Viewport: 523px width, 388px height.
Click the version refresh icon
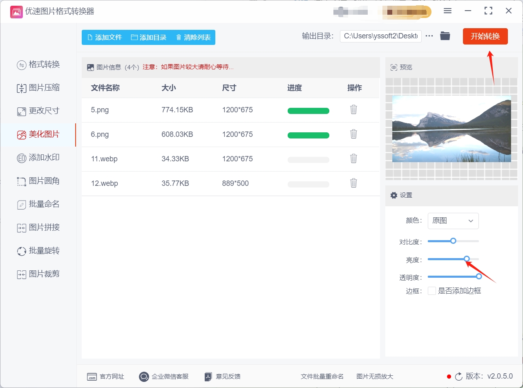coord(459,377)
